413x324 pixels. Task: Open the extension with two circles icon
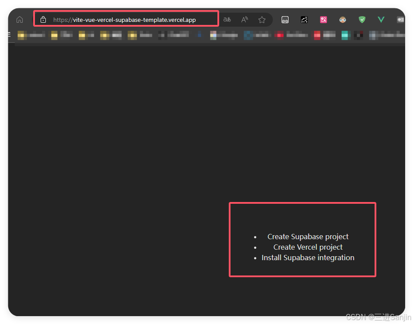pyautogui.click(x=285, y=20)
